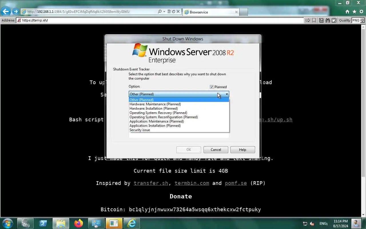
Task: Switch to the Browservice tab
Action: tap(211, 12)
